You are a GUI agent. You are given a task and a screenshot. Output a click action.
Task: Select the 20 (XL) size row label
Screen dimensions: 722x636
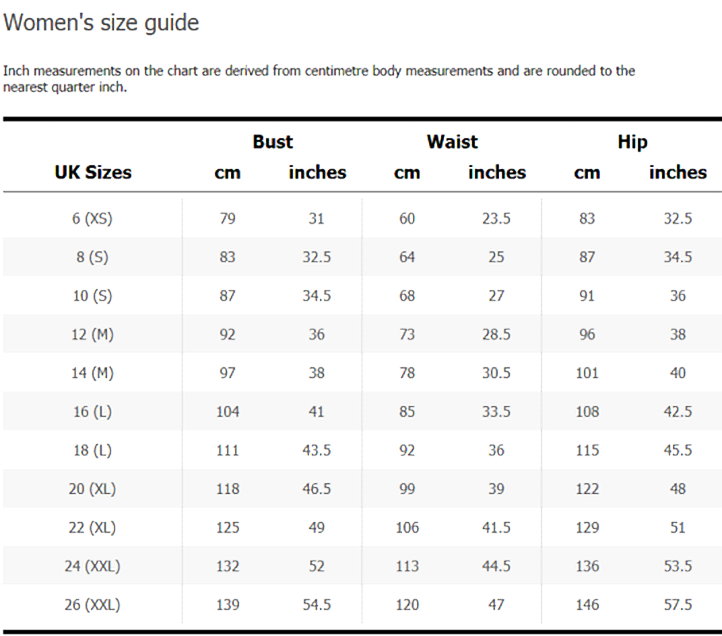[x=92, y=489]
